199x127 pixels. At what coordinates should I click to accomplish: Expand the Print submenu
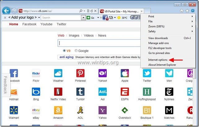pyautogui.click(x=168, y=16)
